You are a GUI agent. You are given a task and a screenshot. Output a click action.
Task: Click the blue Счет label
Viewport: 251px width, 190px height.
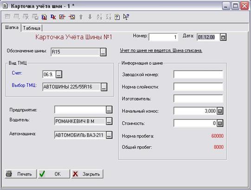click(x=17, y=73)
